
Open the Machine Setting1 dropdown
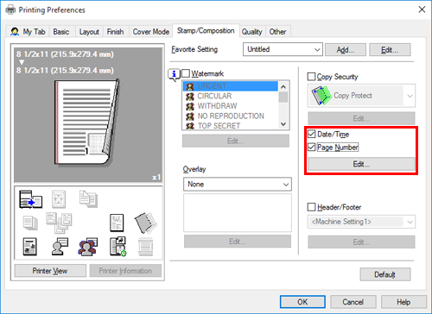[361, 222]
